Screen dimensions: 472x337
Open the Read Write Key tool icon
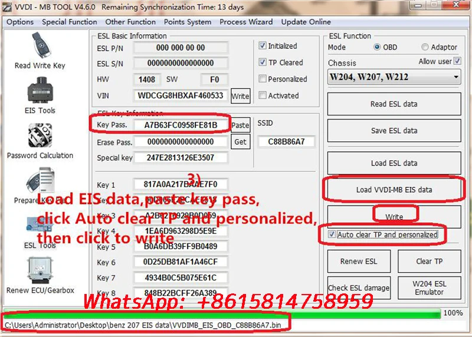[41, 46]
